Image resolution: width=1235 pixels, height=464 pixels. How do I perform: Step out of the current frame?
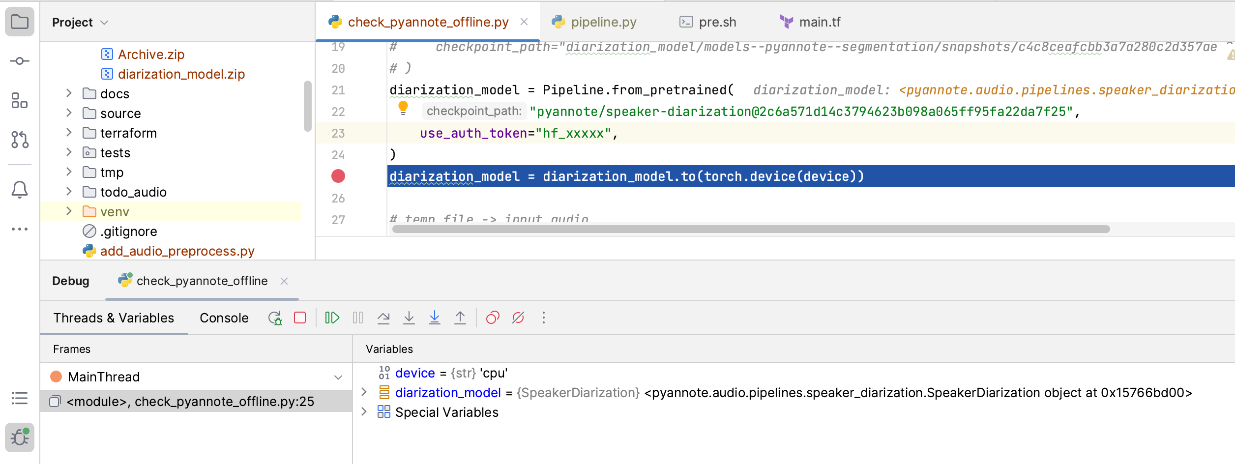pyautogui.click(x=460, y=318)
